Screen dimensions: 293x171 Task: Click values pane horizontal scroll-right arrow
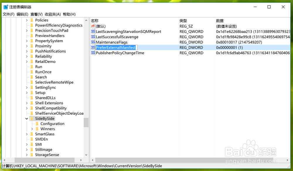coord(287,160)
